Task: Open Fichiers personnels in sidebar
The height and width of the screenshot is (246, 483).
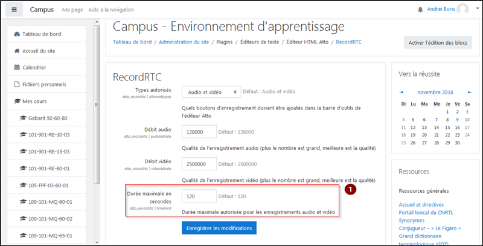Action: pyautogui.click(x=43, y=84)
